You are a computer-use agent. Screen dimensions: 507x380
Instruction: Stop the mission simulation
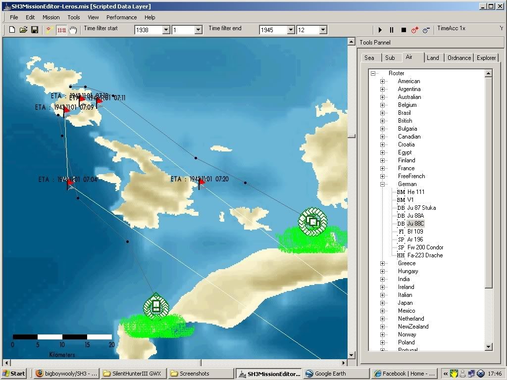click(404, 30)
